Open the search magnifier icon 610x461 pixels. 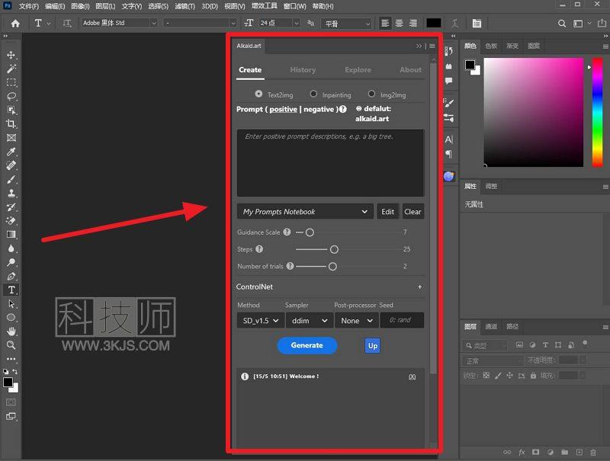pos(562,24)
